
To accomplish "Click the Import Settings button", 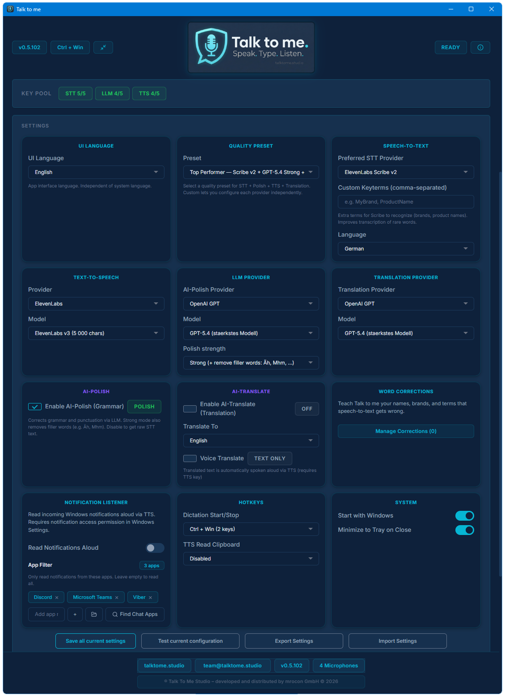I will coord(398,641).
